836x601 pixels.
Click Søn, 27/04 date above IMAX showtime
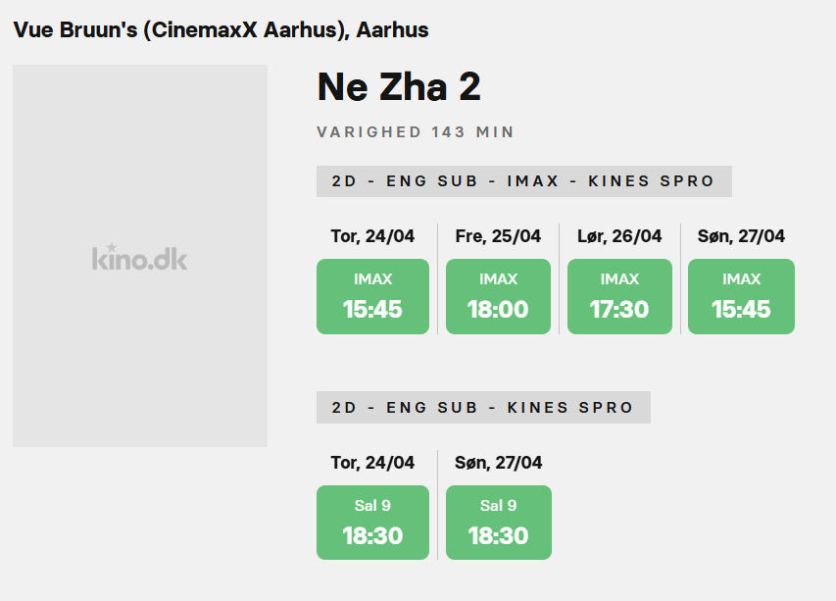pyautogui.click(x=741, y=236)
